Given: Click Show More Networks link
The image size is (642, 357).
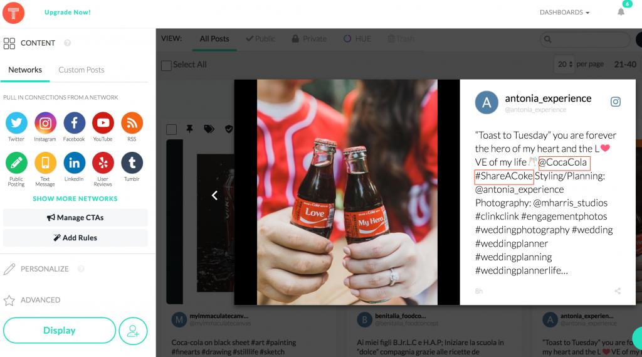Looking at the screenshot, I should click(x=75, y=199).
